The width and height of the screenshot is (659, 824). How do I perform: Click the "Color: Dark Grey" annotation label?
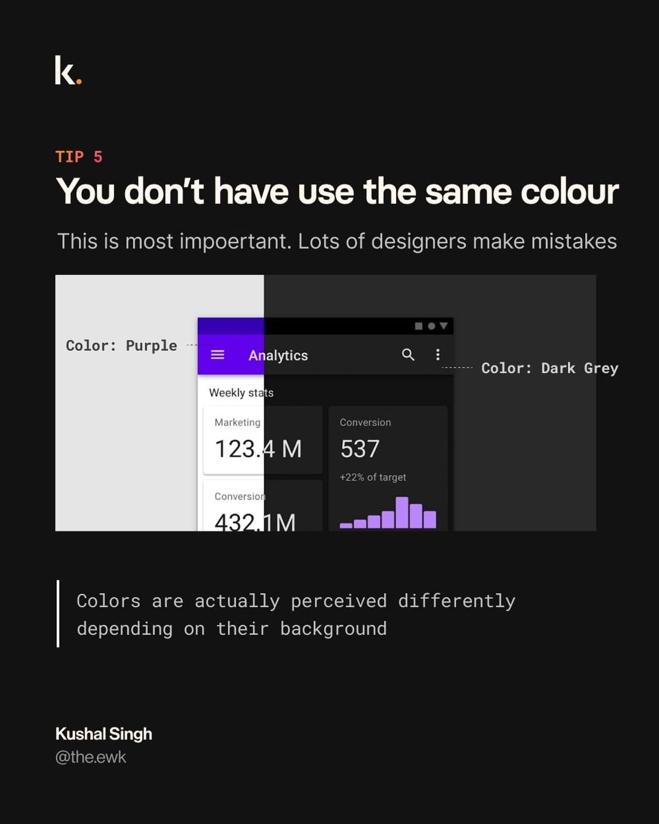550,368
